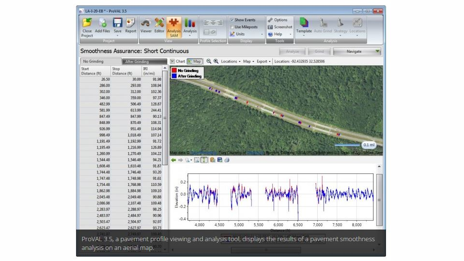The height and width of the screenshot is (261, 464).
Task: Click the After Grinding blue legend swatch
Action: coord(174,76)
